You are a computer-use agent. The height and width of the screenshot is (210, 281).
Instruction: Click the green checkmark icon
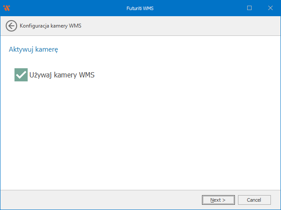[x=21, y=75]
